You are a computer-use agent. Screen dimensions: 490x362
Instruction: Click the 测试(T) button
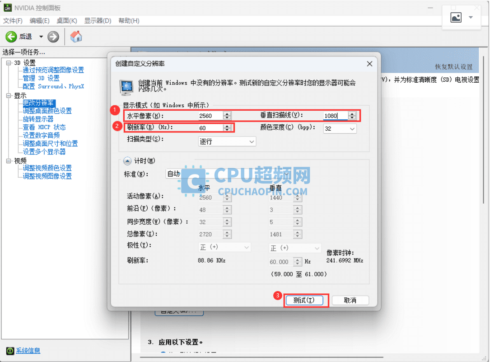[x=304, y=301]
